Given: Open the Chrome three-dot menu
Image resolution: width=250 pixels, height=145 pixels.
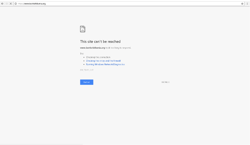Looking at the screenshot, I should (x=247, y=3).
